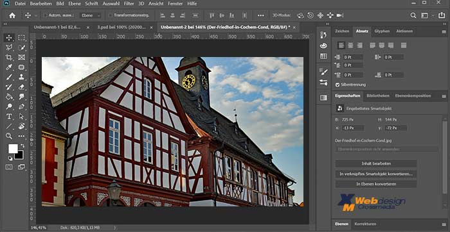The width and height of the screenshot is (450, 232).
Task: Click the Share export icon
Action: (x=442, y=15)
